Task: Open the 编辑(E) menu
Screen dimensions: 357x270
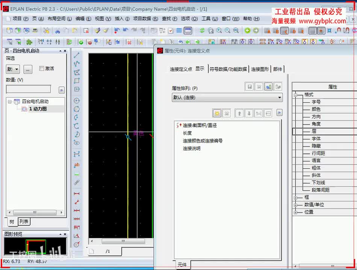Action: click(83, 19)
